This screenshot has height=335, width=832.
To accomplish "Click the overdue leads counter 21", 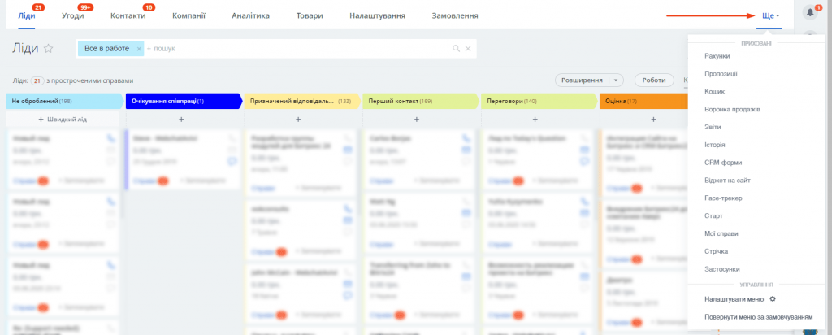I will [x=37, y=80].
